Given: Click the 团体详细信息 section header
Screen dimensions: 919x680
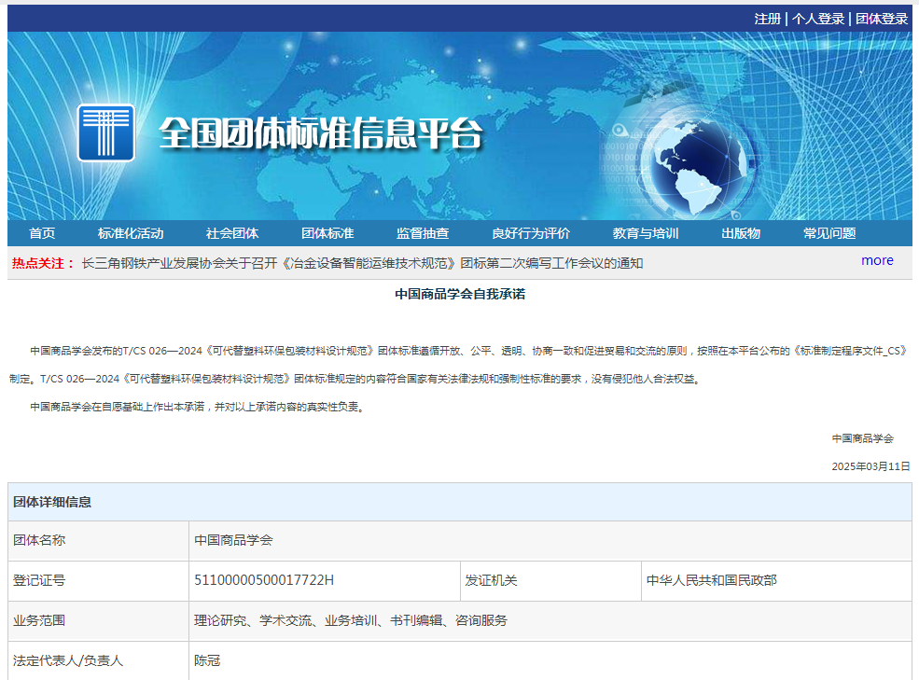Looking at the screenshot, I should (52, 502).
